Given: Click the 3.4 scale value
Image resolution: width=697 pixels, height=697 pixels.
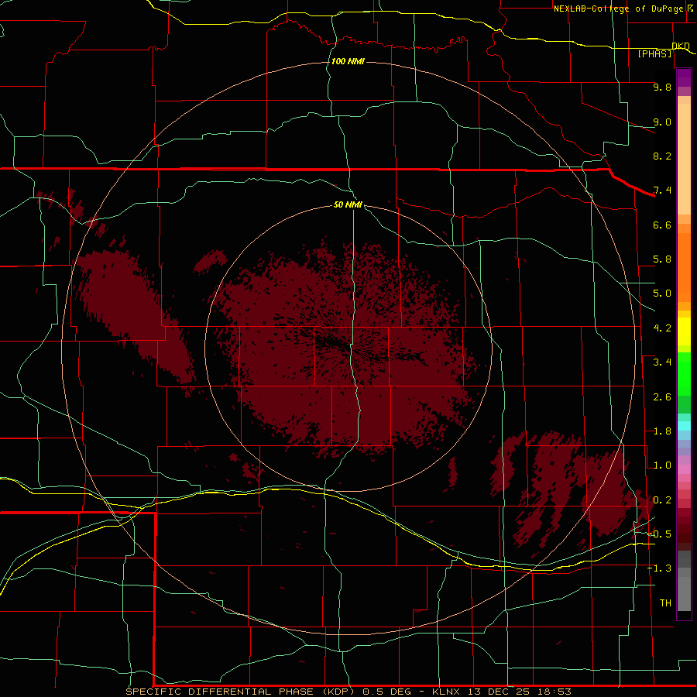Looking at the screenshot, I should pos(662,362).
